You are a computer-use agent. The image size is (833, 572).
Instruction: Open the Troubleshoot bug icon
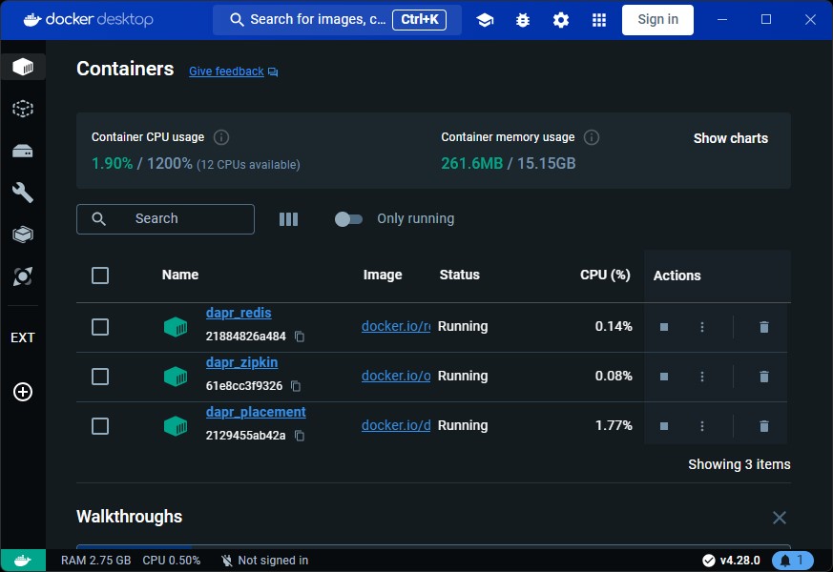coord(523,20)
